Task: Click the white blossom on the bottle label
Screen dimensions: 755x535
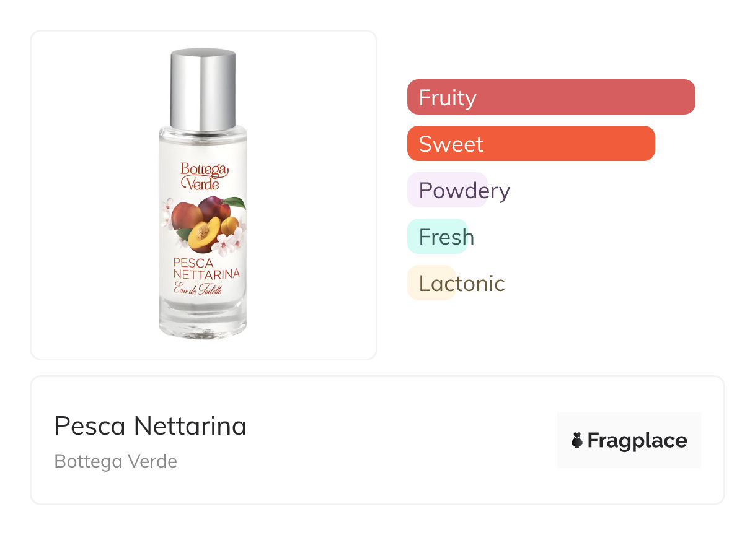Action: (223, 245)
